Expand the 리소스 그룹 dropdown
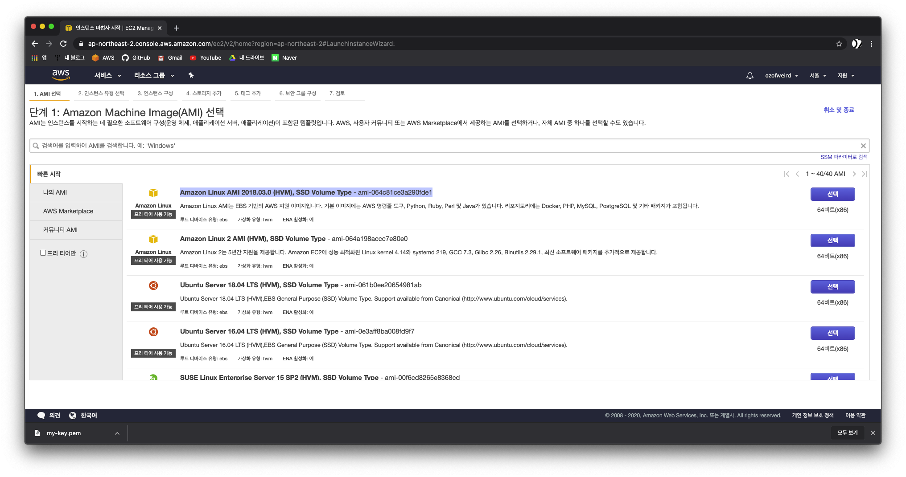The image size is (906, 477). point(154,76)
